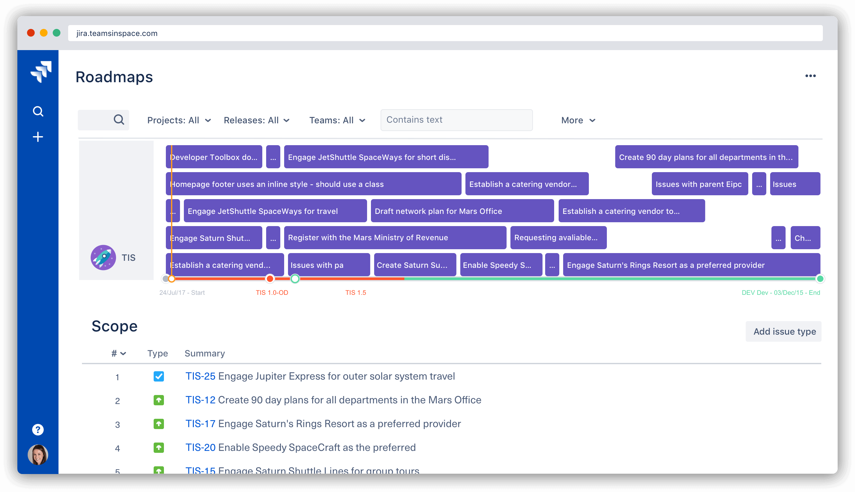Click the Contains text search field
Viewport: 855px width, 492px height.
tap(455, 120)
